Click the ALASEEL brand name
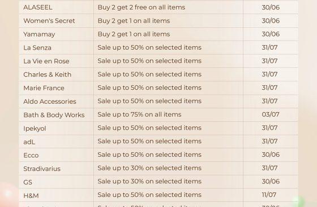Viewport: 317px width, 207px height. pos(38,7)
